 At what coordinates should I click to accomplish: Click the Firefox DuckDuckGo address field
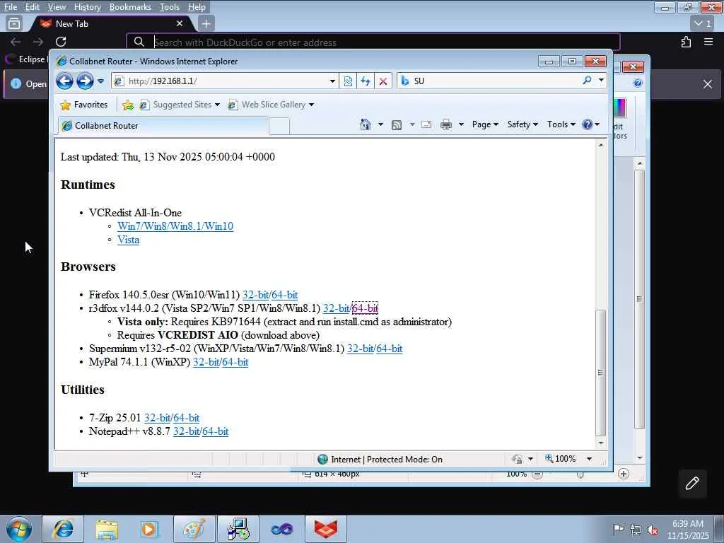(373, 42)
